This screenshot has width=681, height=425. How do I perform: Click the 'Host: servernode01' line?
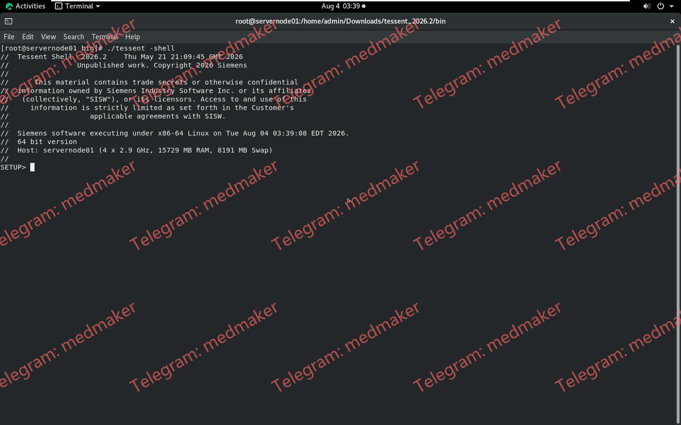(x=145, y=150)
